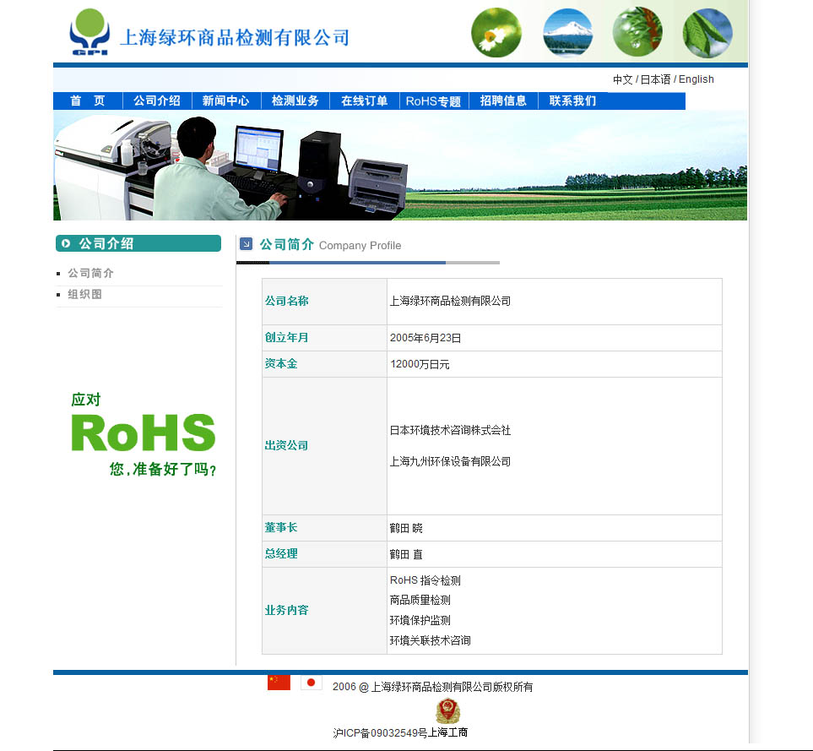Click the copyright text 2006 @ 上海绿环

432,687
